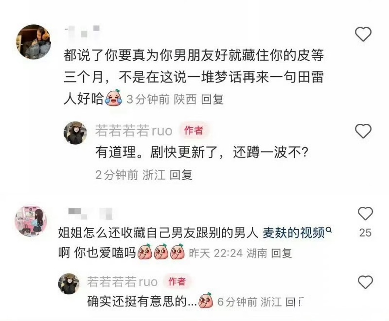Open the 麦麸的视频 search link
This screenshot has width=389, height=321.
pos(294,233)
